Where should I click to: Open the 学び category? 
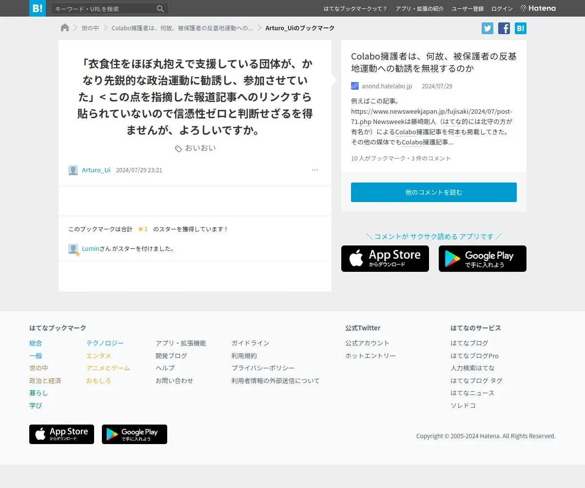(36, 406)
